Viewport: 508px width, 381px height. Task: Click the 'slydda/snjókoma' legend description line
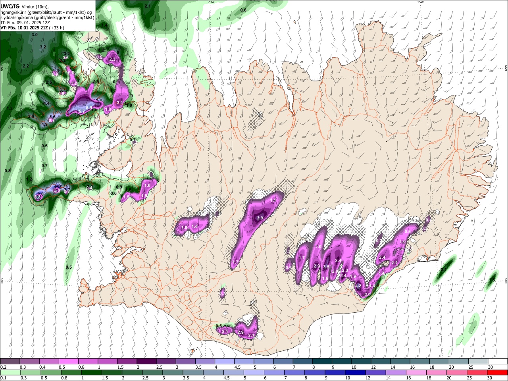click(x=47, y=17)
